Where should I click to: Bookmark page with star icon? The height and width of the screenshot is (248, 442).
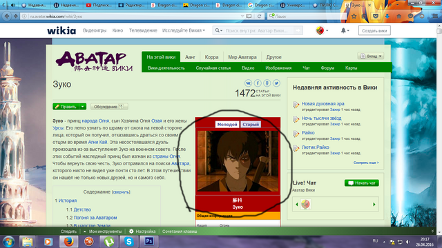click(x=354, y=17)
